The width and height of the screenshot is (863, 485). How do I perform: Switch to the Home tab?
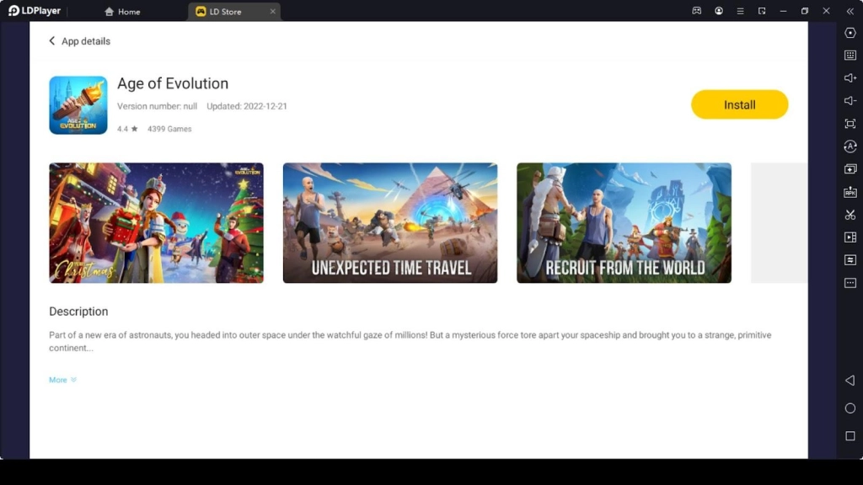[x=122, y=12]
